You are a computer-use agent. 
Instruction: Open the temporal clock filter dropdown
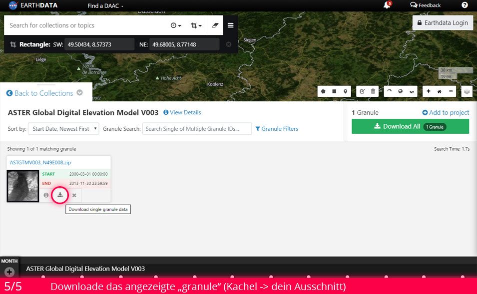click(176, 25)
